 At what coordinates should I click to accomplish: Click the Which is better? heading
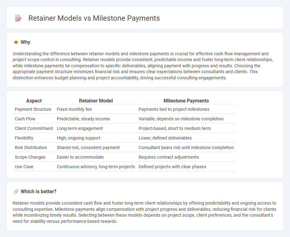click(x=39, y=192)
